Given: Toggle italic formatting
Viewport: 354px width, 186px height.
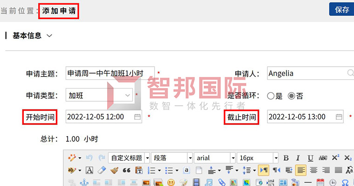Looking at the screenshot, I should pyautogui.click(x=298, y=158).
